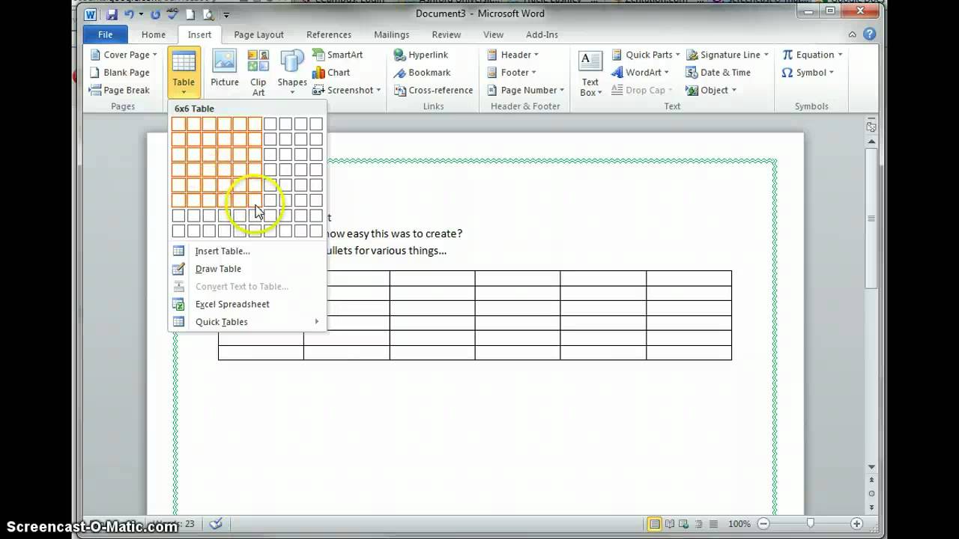Open the Signature Line dropdown
This screenshot has width=959, height=539.
[727, 55]
